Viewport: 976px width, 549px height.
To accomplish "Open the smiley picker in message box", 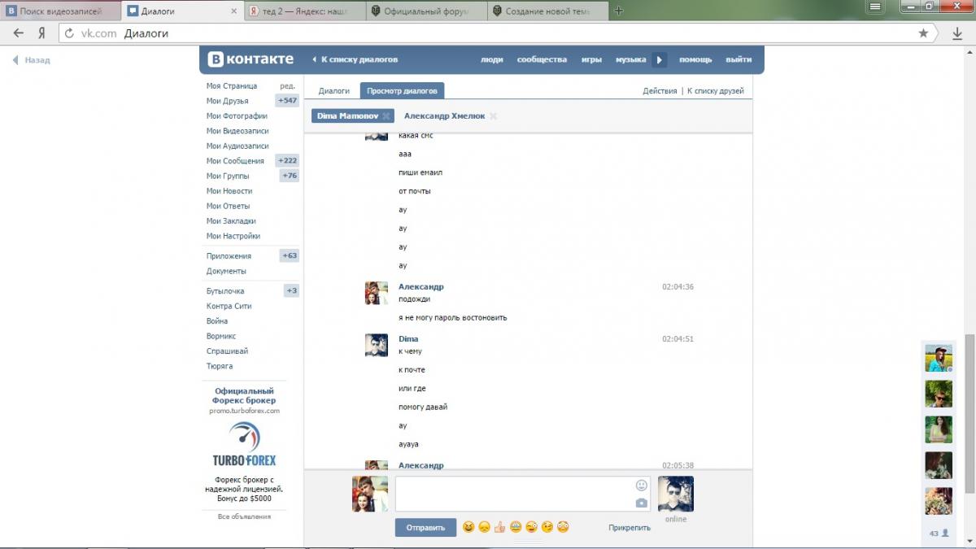I will pyautogui.click(x=642, y=486).
